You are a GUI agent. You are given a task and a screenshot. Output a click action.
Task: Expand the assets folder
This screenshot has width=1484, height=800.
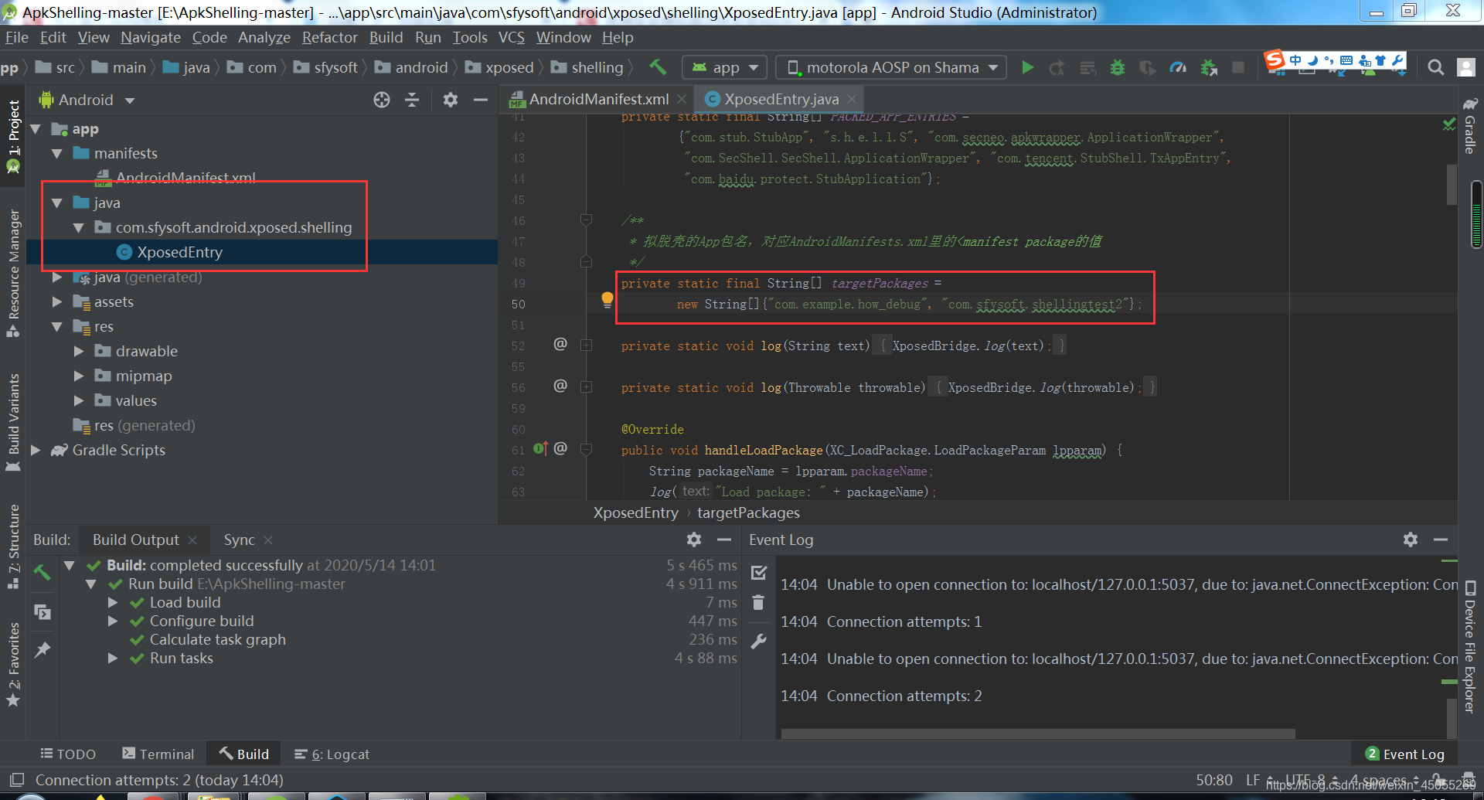click(x=56, y=302)
